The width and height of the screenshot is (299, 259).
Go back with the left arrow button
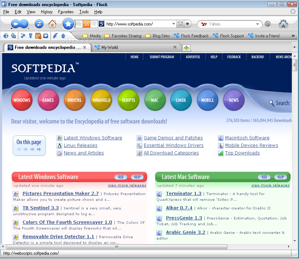click(16, 24)
